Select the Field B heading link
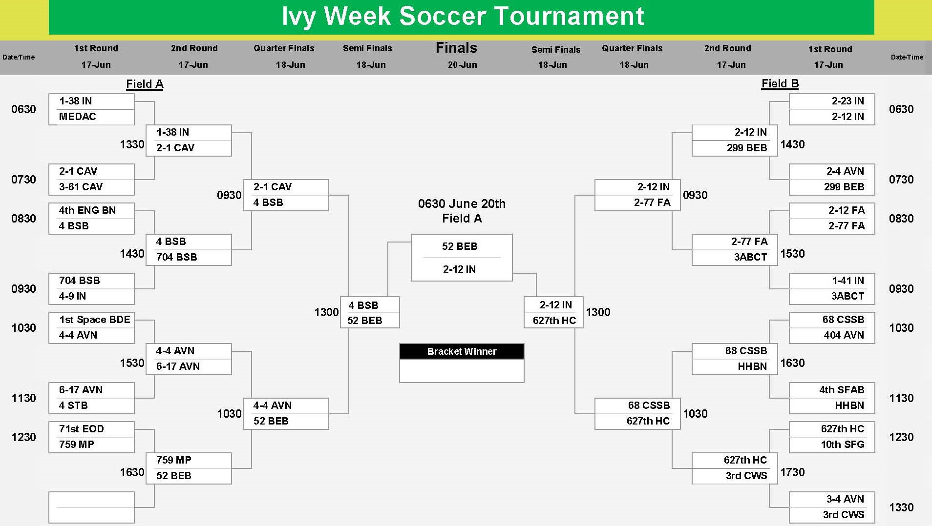This screenshot has width=932, height=526. coord(780,83)
